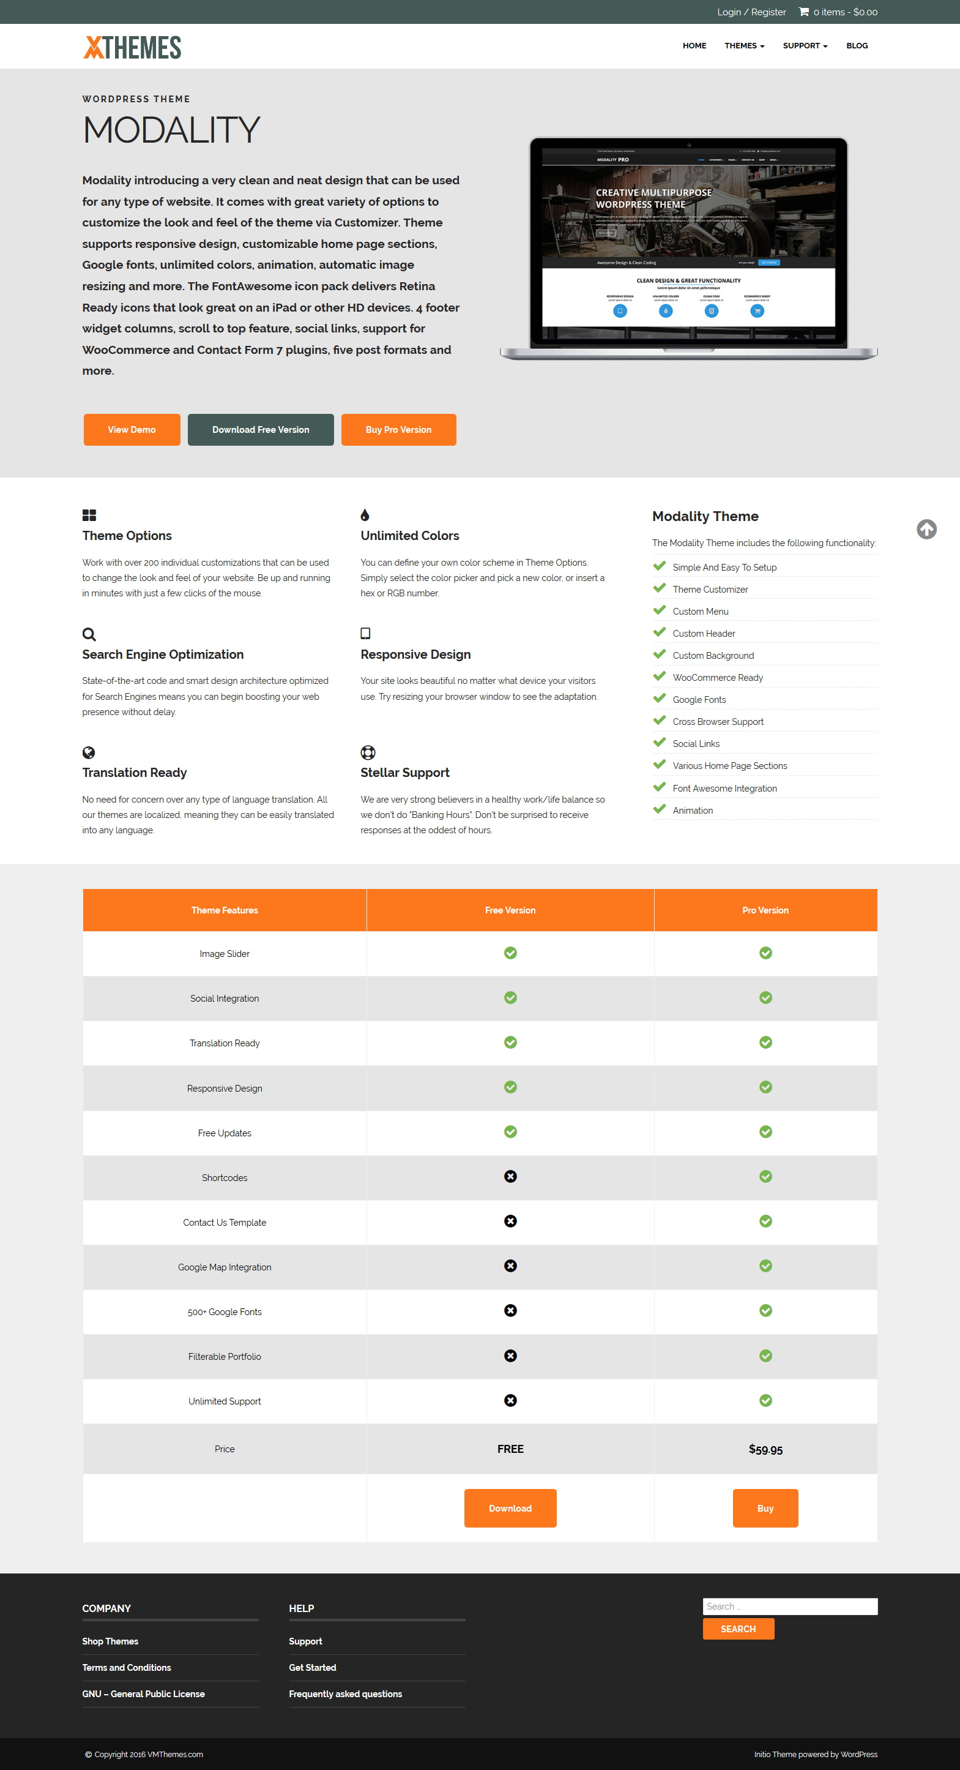Click the $59.95 price cell
This screenshot has height=1770, width=960.
click(765, 1449)
